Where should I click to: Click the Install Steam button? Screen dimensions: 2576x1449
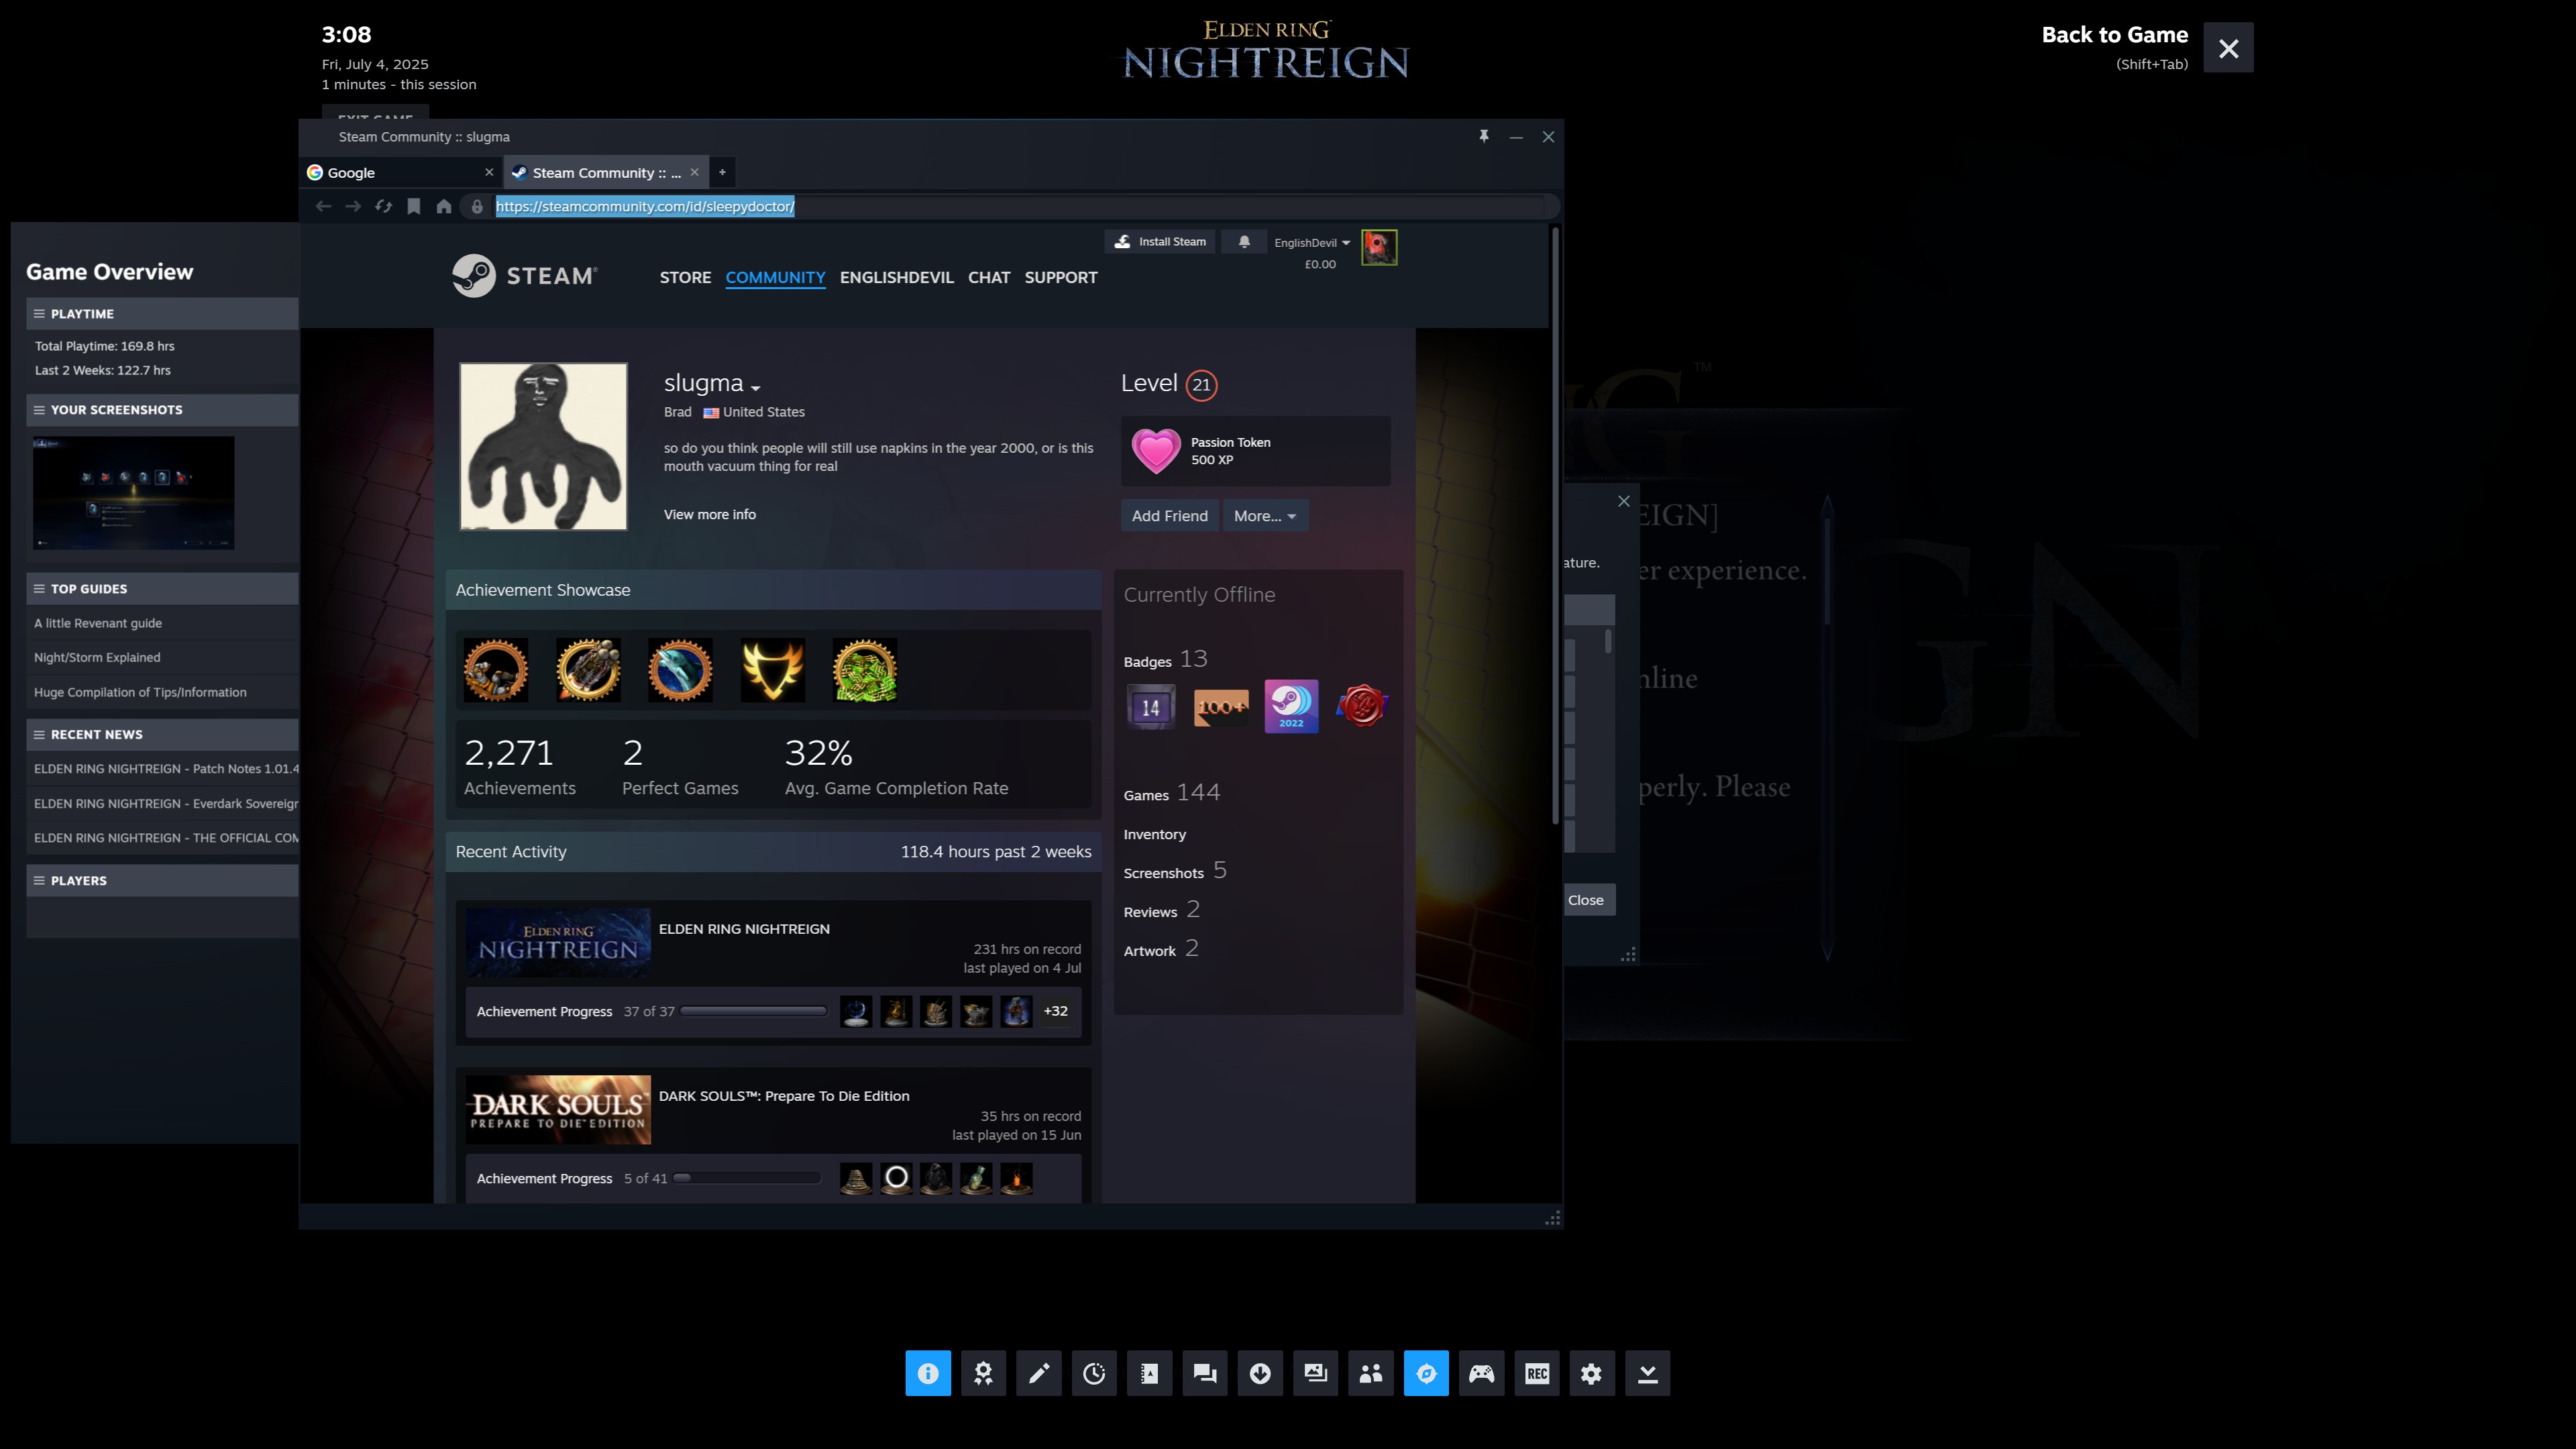click(1160, 242)
